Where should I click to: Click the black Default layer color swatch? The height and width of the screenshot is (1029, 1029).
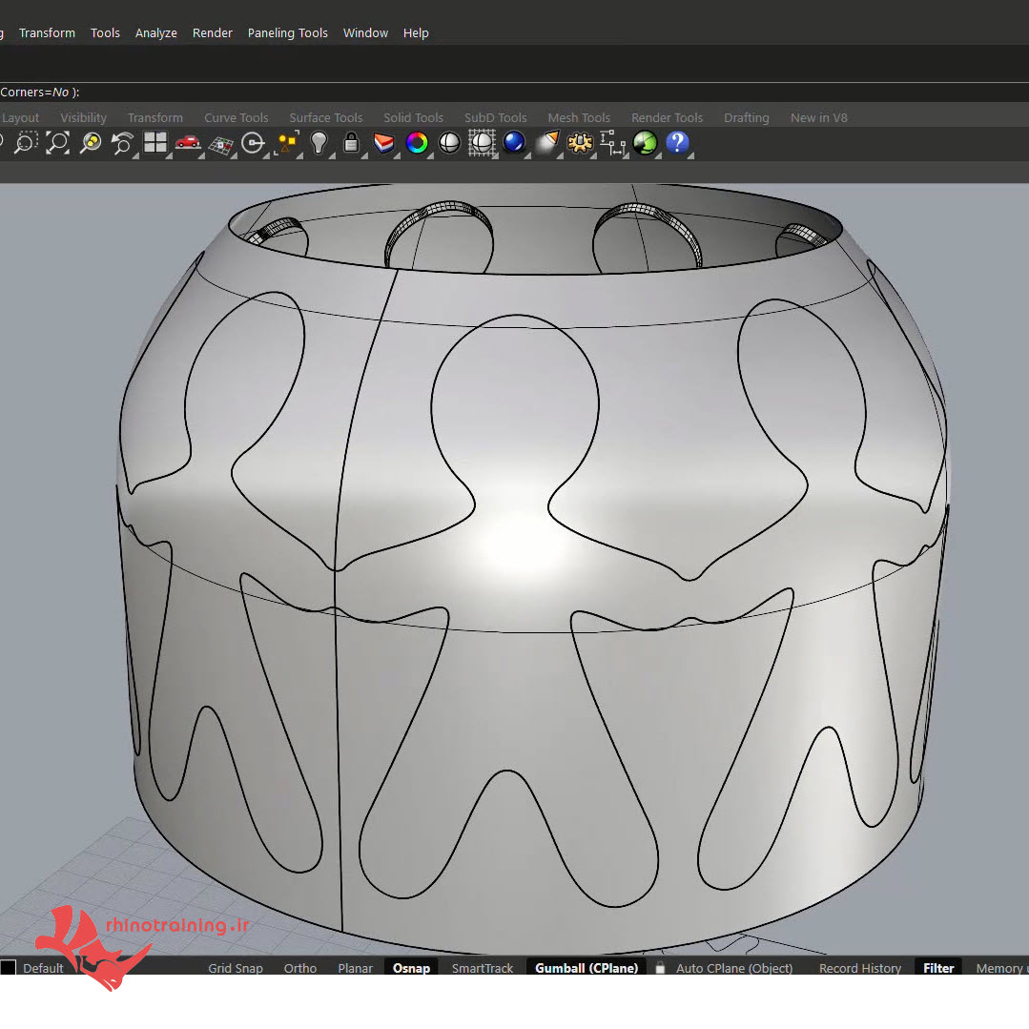pos(8,968)
